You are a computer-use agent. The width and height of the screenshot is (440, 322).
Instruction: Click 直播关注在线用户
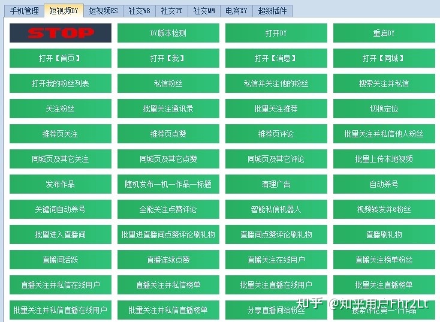tap(276, 260)
